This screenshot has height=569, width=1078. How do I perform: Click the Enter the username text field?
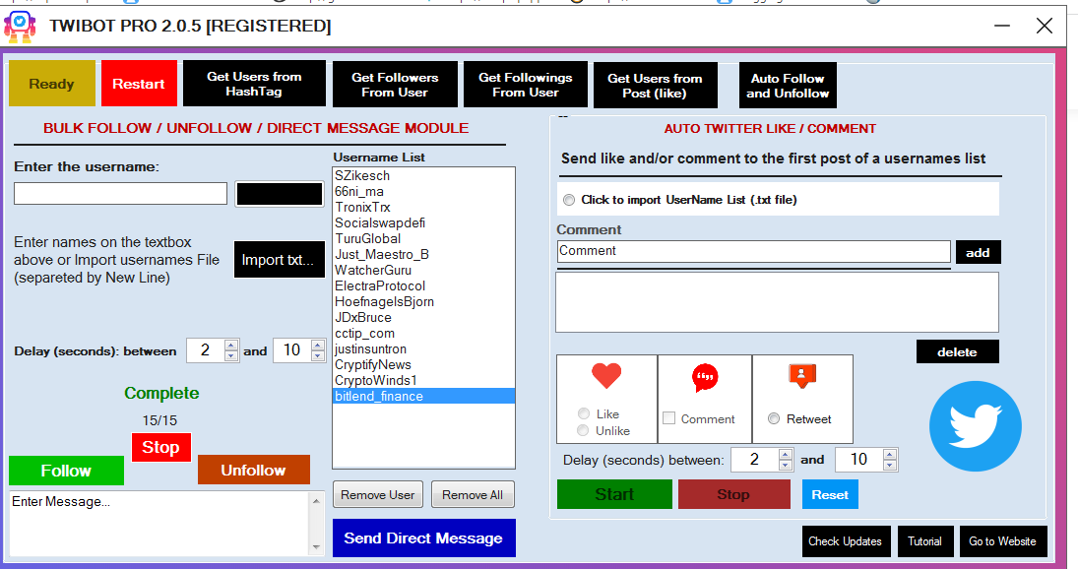120,193
